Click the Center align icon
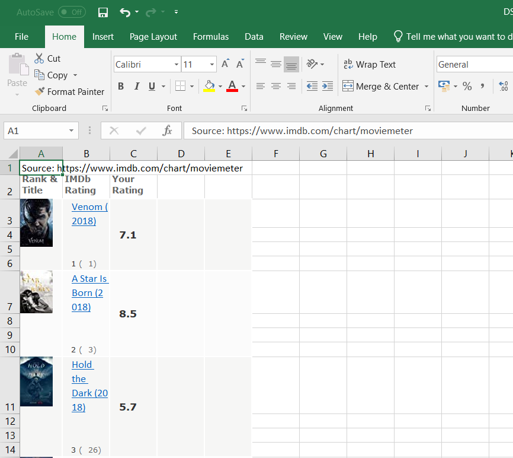Screen dimensions: 513x458 coord(275,87)
